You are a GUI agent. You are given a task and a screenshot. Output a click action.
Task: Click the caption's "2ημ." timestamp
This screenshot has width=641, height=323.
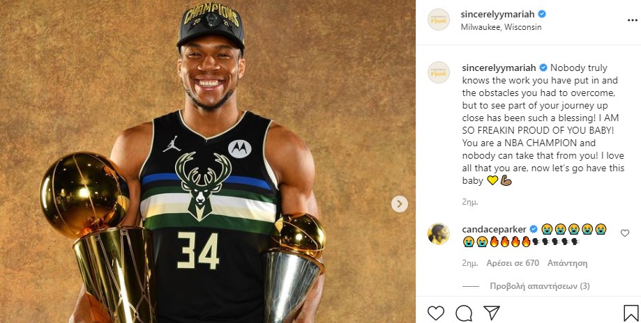pos(472,200)
